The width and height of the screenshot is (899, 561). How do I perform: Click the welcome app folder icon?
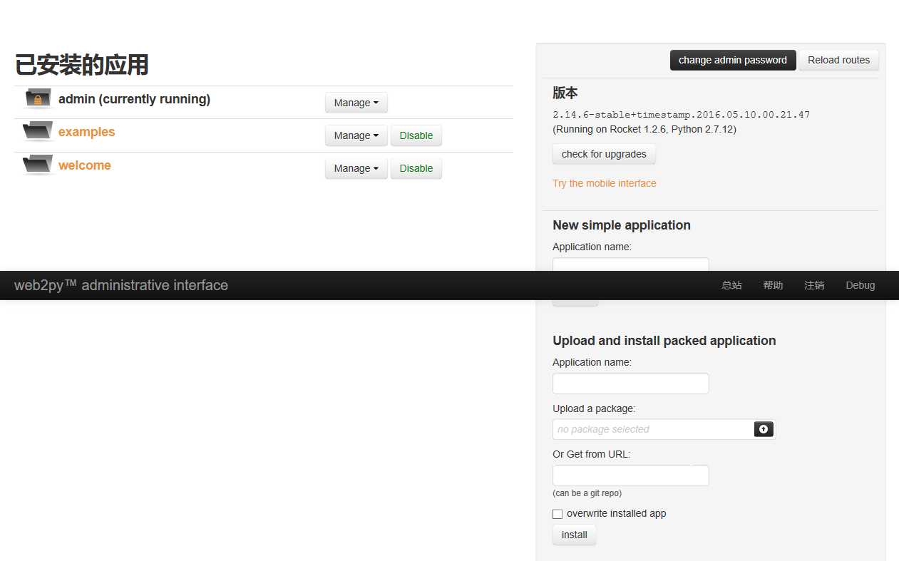coord(38,165)
